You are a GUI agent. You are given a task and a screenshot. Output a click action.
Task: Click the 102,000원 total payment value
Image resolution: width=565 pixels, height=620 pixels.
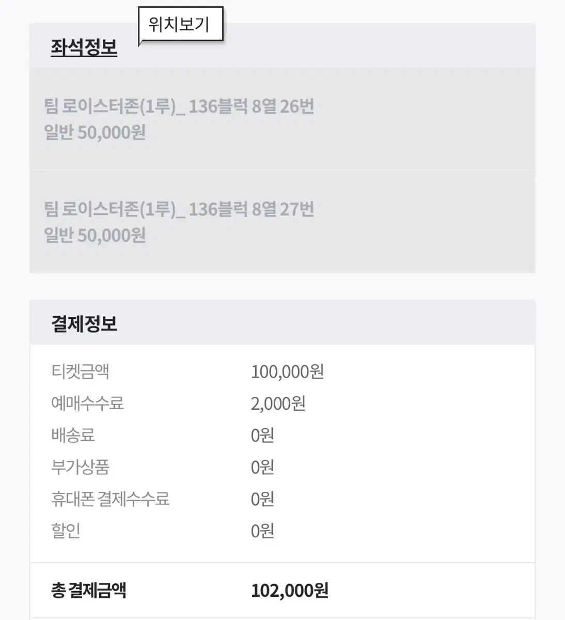click(290, 590)
